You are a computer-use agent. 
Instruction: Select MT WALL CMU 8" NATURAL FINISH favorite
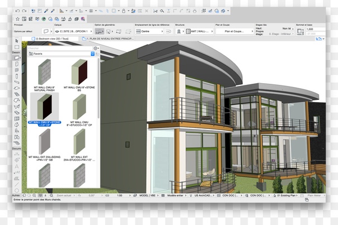coord(44,75)
